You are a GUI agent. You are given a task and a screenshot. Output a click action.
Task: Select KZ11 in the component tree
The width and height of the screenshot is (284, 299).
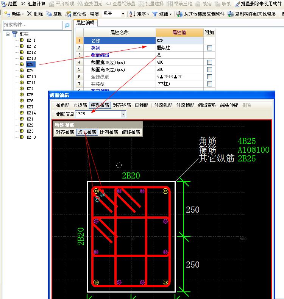tap(31, 83)
